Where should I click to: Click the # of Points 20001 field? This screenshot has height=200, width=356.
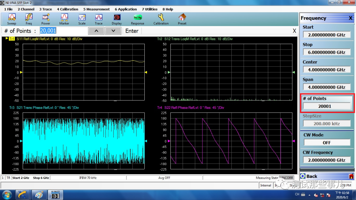pyautogui.click(x=326, y=106)
